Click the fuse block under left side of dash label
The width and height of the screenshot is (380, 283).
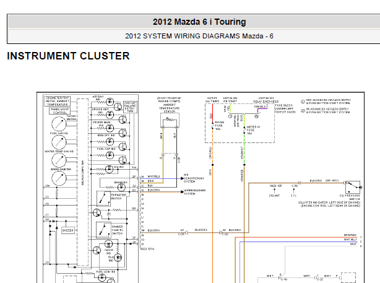pos(285,108)
